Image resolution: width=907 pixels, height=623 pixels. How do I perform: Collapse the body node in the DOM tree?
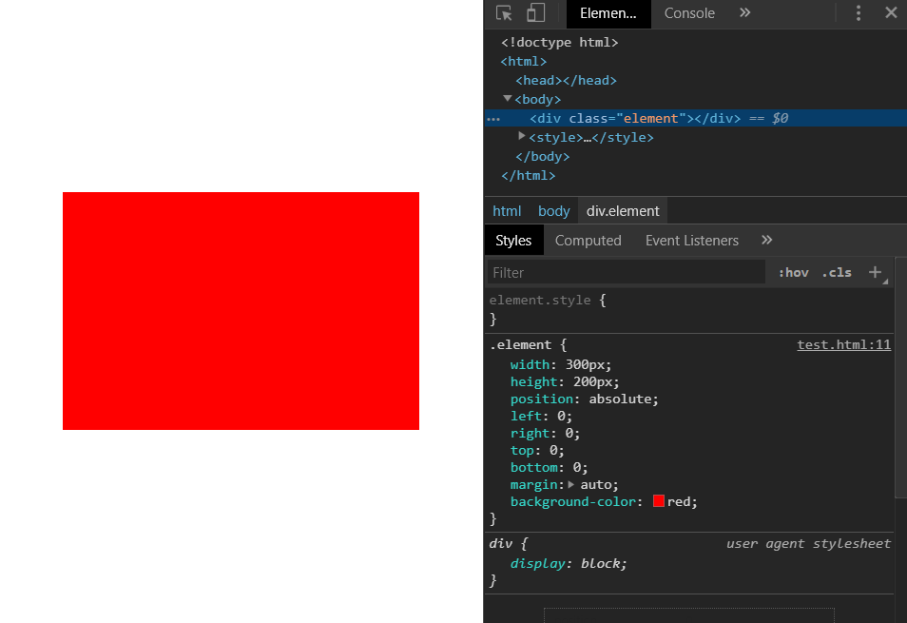(508, 98)
